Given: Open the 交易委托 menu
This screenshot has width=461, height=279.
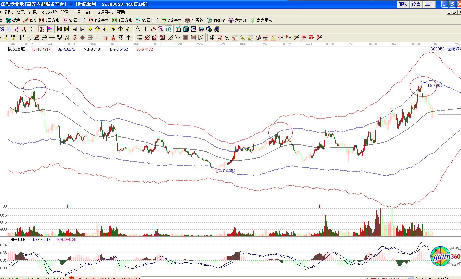Looking at the screenshot, I should [105, 12].
